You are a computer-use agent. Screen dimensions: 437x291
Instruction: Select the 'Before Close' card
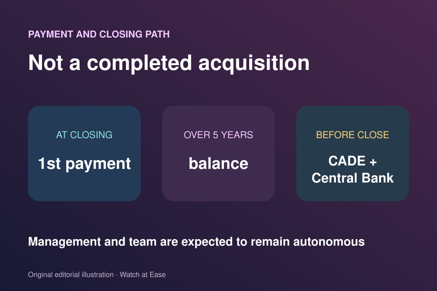[x=353, y=154]
